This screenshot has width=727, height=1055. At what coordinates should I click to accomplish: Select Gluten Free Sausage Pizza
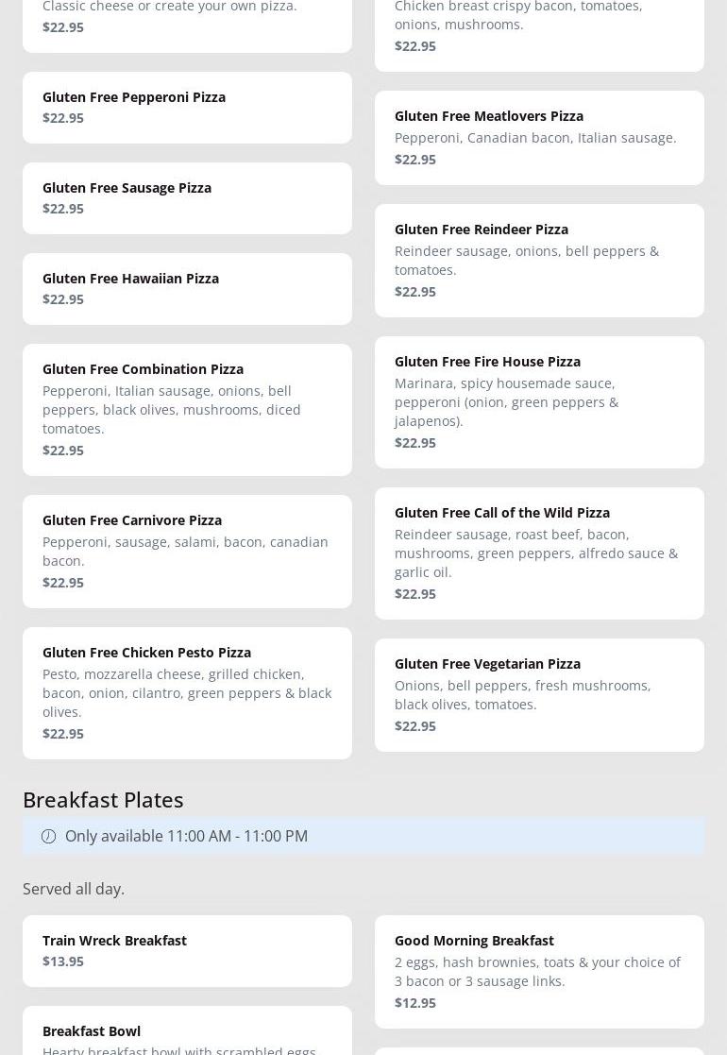[x=187, y=198]
